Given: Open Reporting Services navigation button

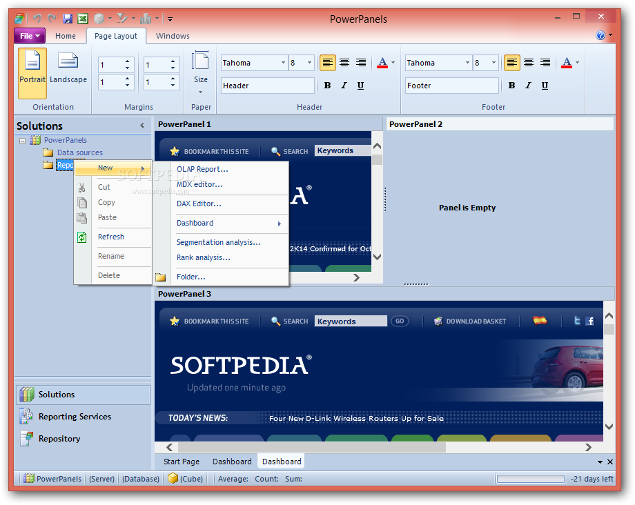Looking at the screenshot, I should 83,417.
